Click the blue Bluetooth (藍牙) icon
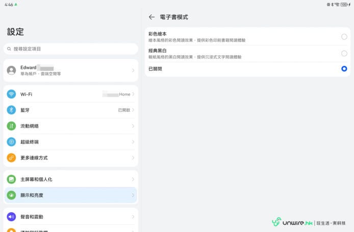 [11, 110]
